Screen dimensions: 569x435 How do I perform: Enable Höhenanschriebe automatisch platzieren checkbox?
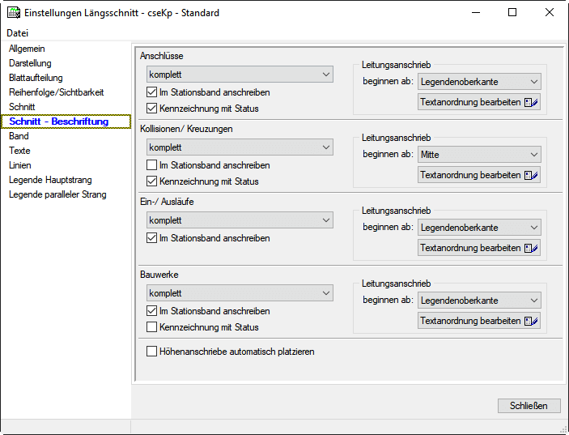(x=151, y=352)
